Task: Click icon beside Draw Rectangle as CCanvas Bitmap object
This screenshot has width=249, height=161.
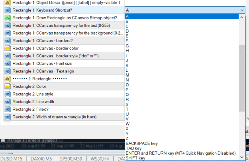Action: pos(8,18)
